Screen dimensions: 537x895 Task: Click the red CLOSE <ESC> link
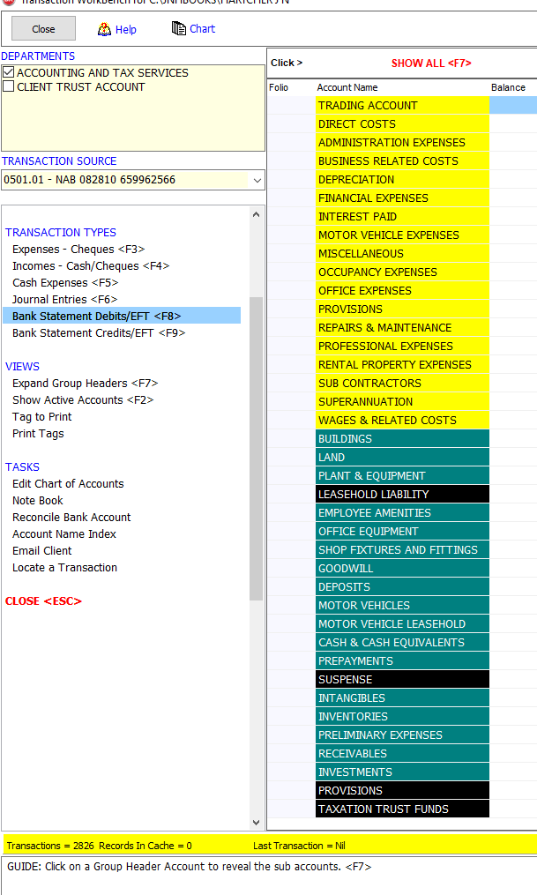click(43, 601)
